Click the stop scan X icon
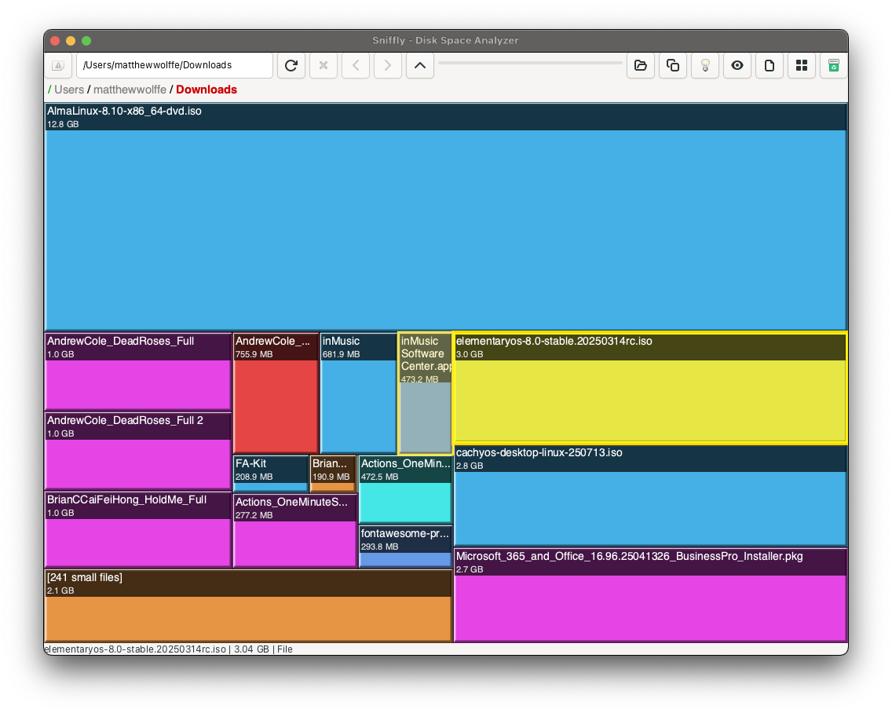 pos(324,65)
